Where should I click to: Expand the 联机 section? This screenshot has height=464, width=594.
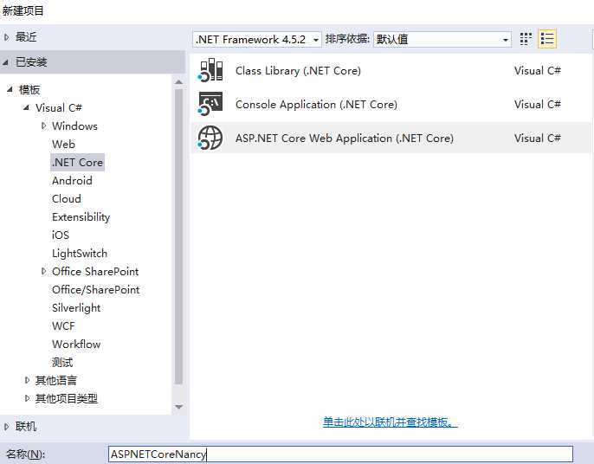coord(6,427)
